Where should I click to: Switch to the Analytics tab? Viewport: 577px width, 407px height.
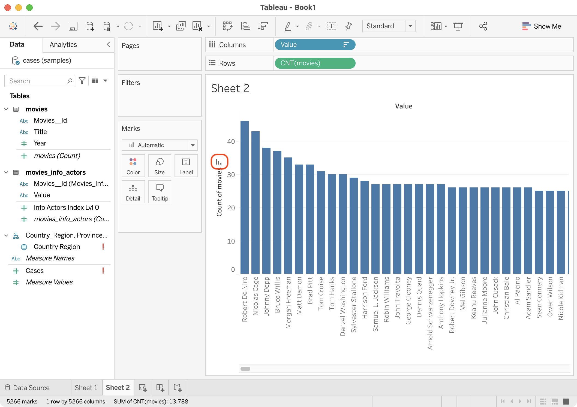[63, 45]
